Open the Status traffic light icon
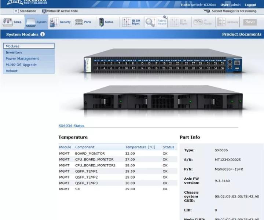The height and width of the screenshot is (220, 264). 101,22
